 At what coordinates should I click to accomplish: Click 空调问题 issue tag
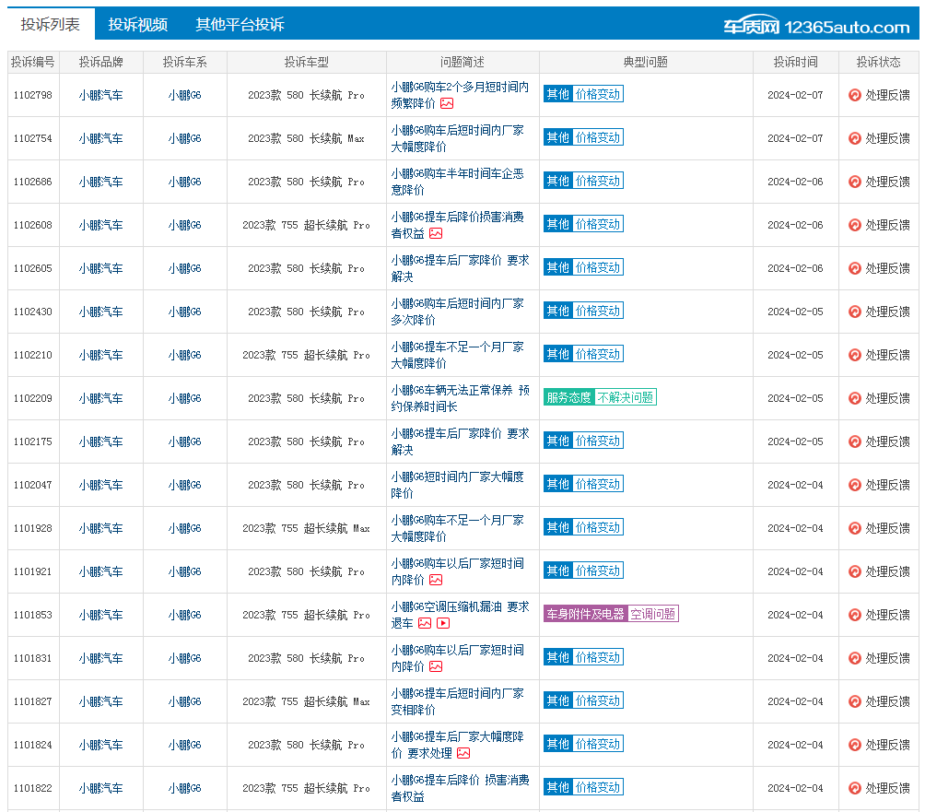pos(652,614)
